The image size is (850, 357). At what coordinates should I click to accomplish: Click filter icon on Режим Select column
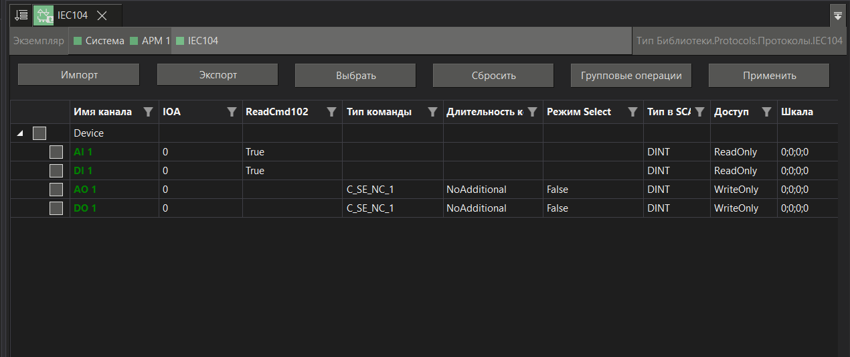pyautogui.click(x=632, y=112)
